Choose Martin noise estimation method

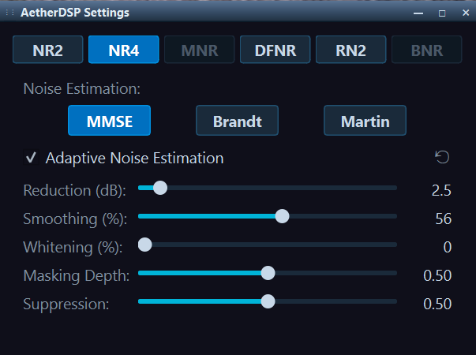click(x=365, y=121)
